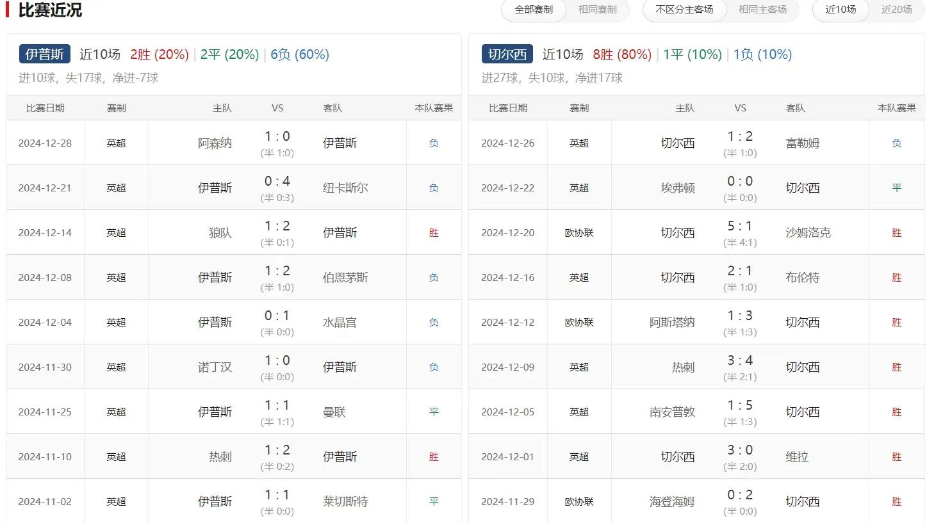927x523 pixels.
Task: Click 欧协联 label in 2024-12-20 row
Action: tap(579, 232)
